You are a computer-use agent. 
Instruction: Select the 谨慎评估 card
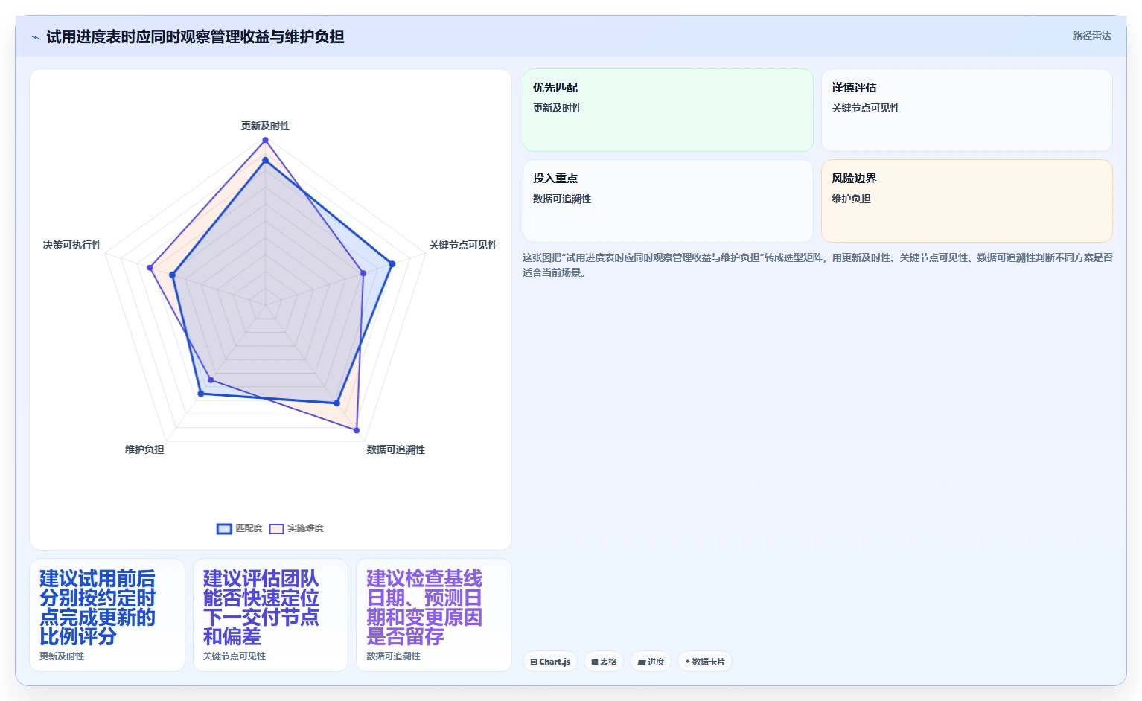pos(966,110)
